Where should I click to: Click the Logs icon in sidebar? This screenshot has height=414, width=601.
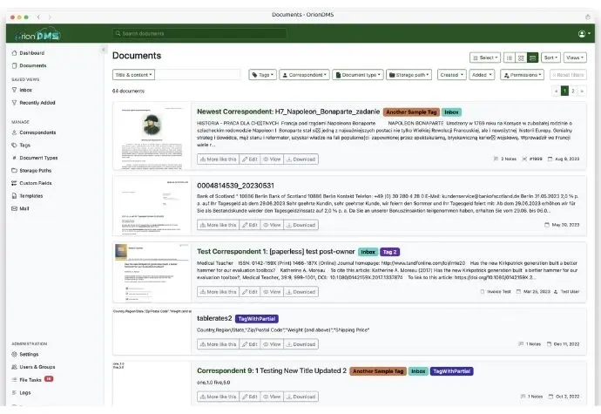tap(14, 392)
